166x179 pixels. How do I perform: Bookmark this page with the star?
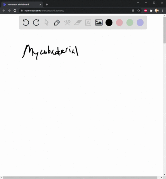[139, 11]
